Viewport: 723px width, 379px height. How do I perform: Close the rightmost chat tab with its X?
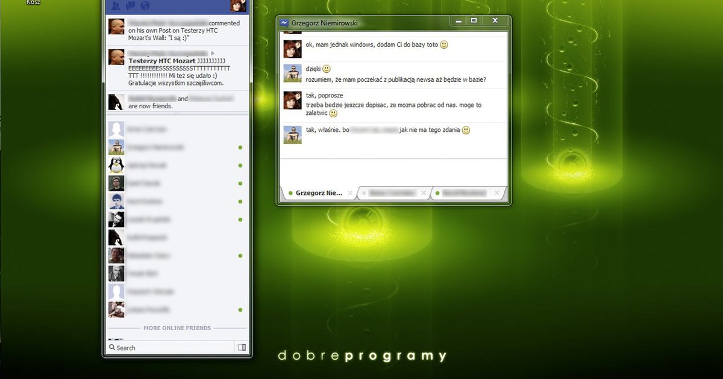coord(496,193)
